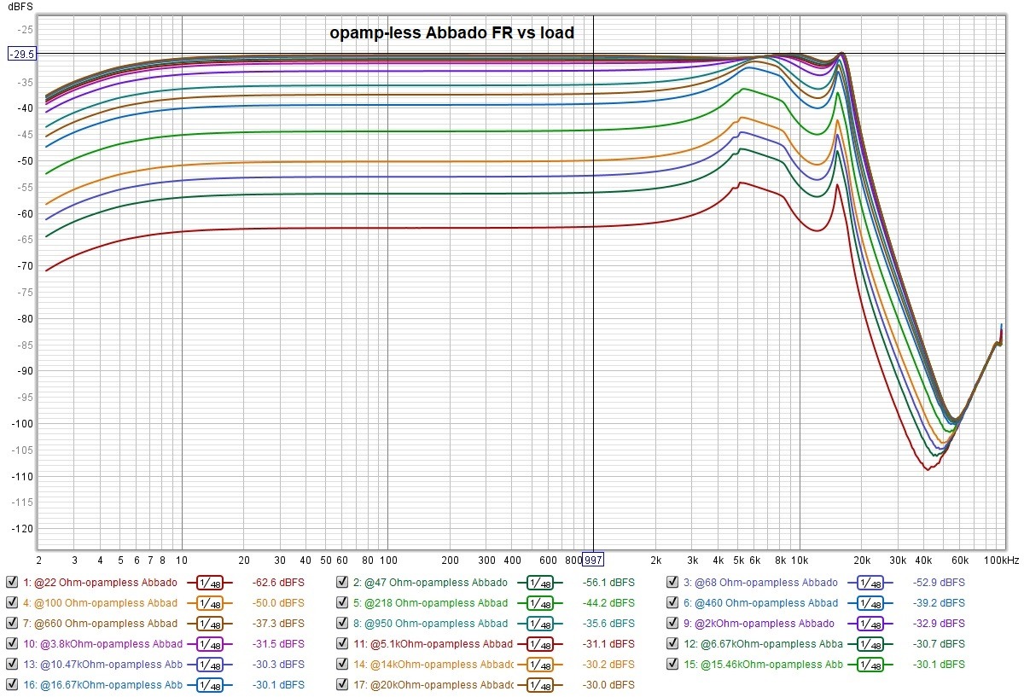Toggle the @2kOhm trace checkbox
This screenshot has width=1024, height=697.
click(672, 624)
